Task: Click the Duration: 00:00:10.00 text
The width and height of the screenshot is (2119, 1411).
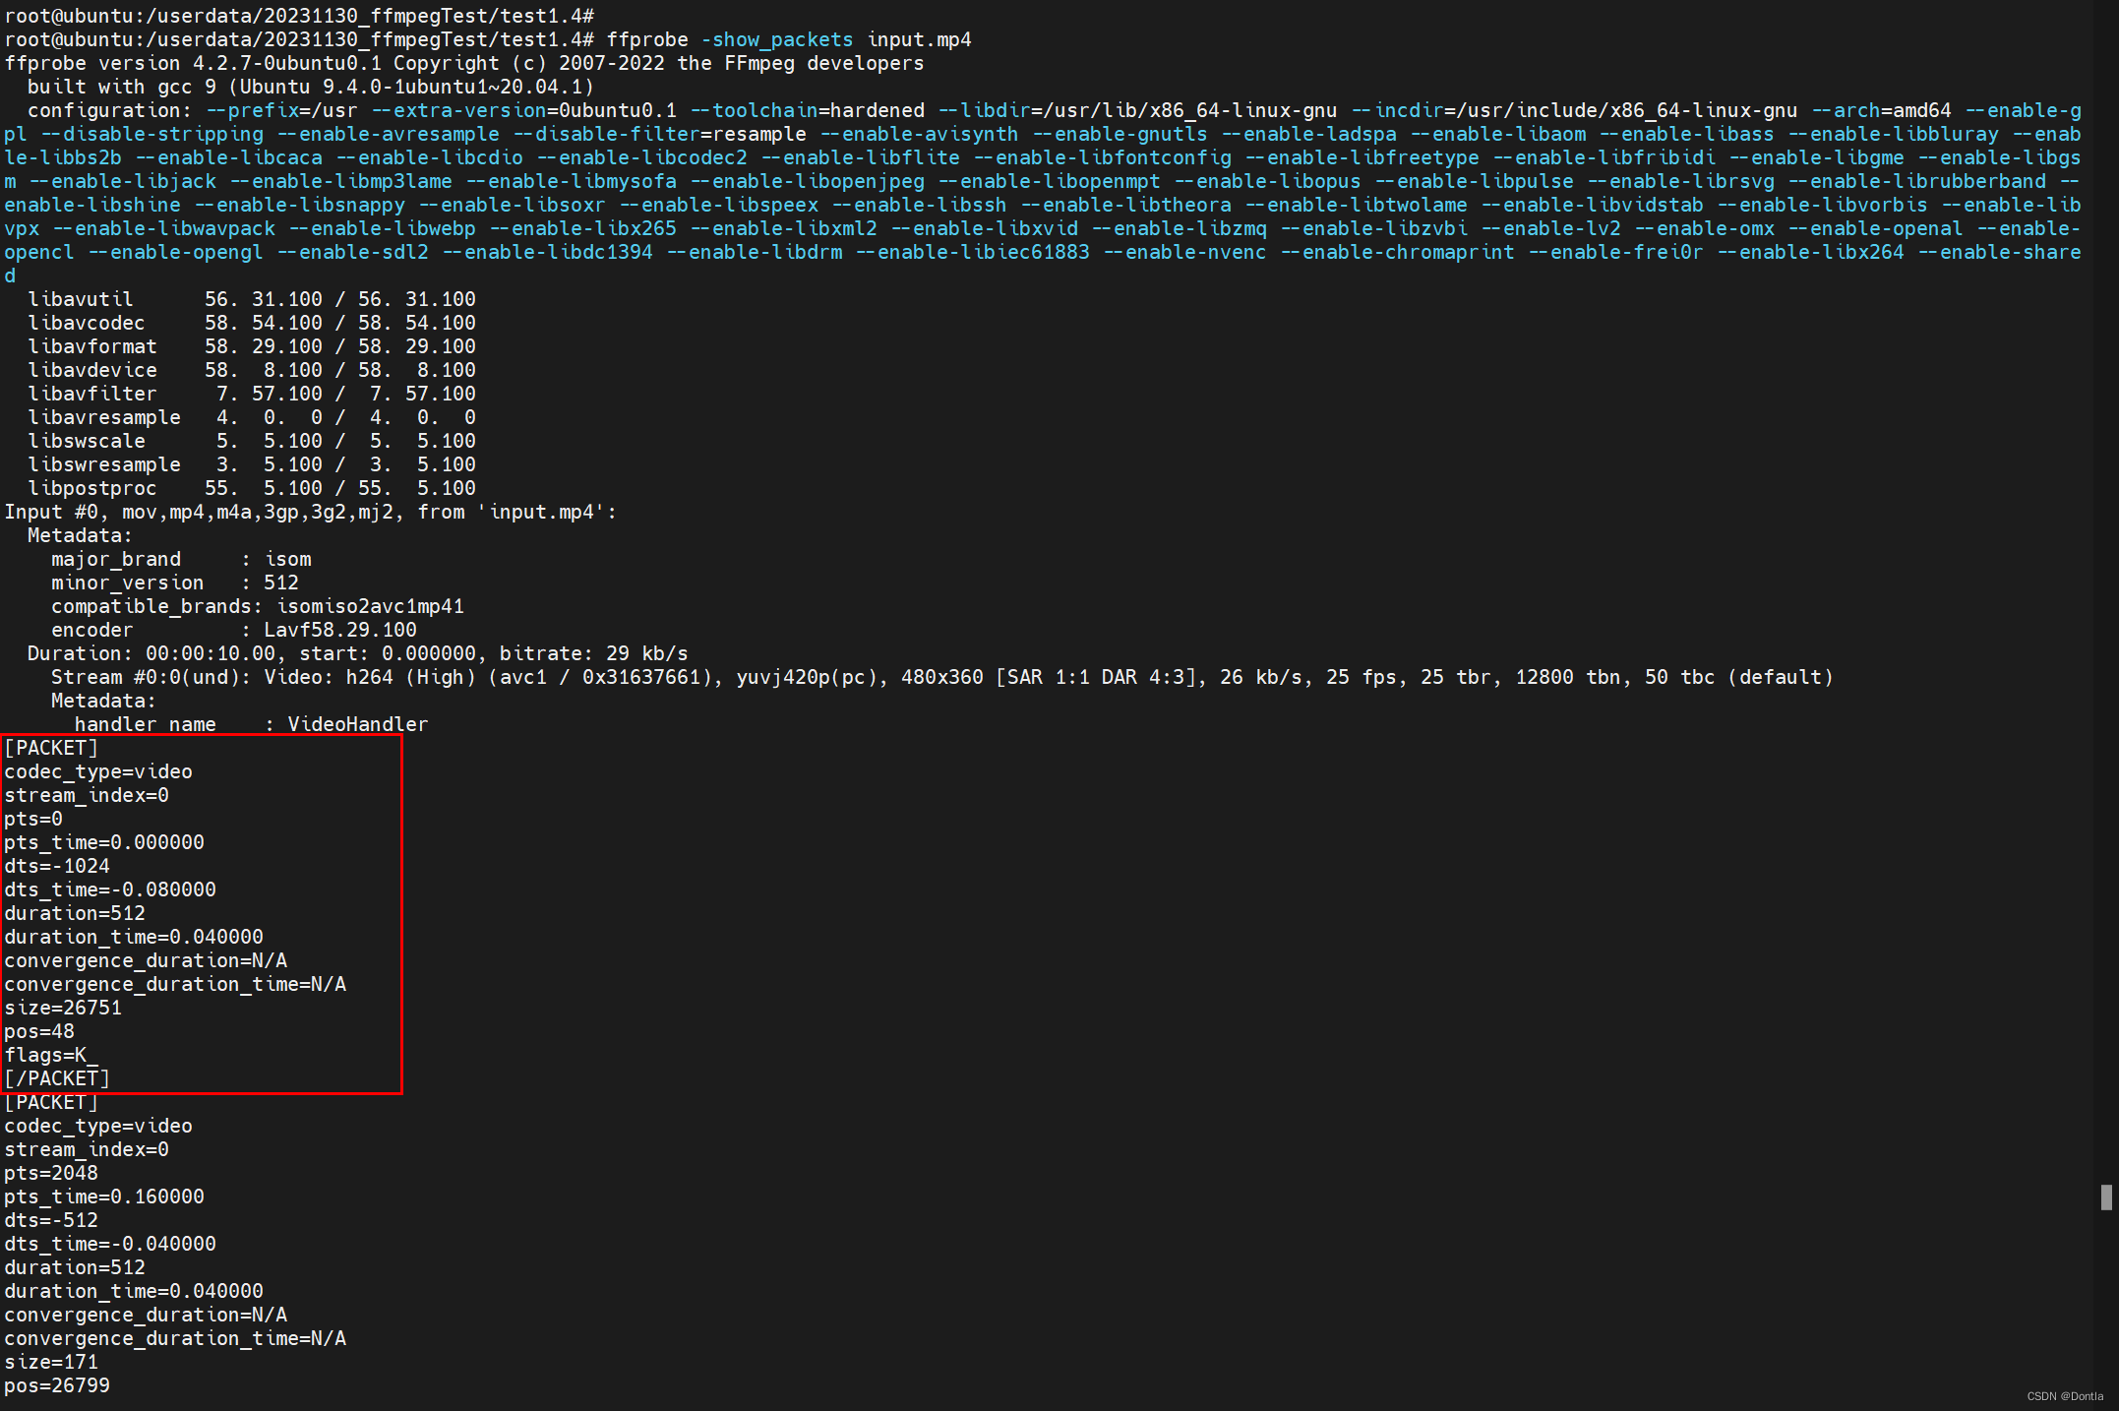Action: [x=151, y=653]
